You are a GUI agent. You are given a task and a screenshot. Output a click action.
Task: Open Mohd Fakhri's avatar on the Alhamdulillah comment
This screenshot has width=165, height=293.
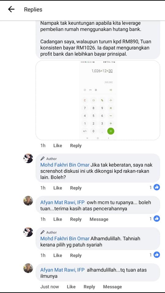pos(28,232)
